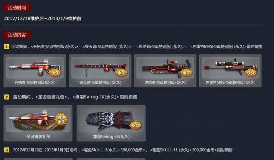The height and width of the screenshot is (160, 274).
Task: Click the 永久 badge on 开拓者 card
Action: [x=55, y=73]
